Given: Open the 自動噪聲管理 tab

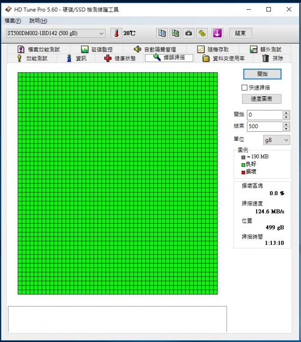Looking at the screenshot, I should [x=155, y=49].
